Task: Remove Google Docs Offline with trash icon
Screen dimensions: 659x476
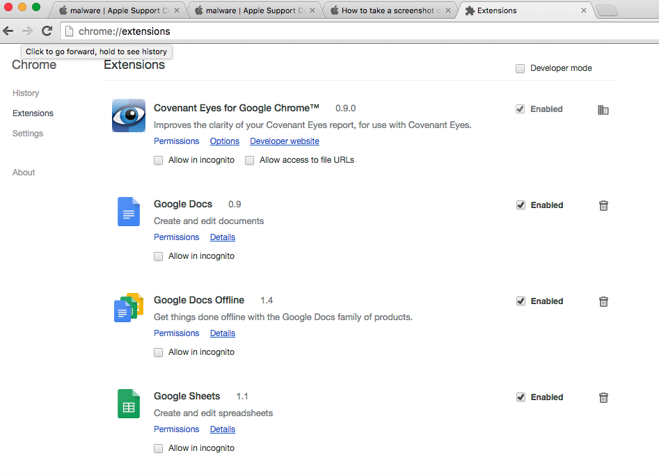Action: tap(603, 301)
